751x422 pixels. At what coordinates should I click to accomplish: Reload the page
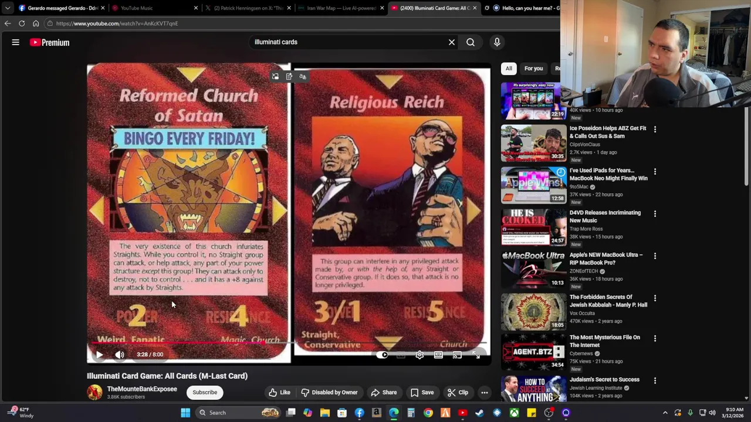pos(22,23)
